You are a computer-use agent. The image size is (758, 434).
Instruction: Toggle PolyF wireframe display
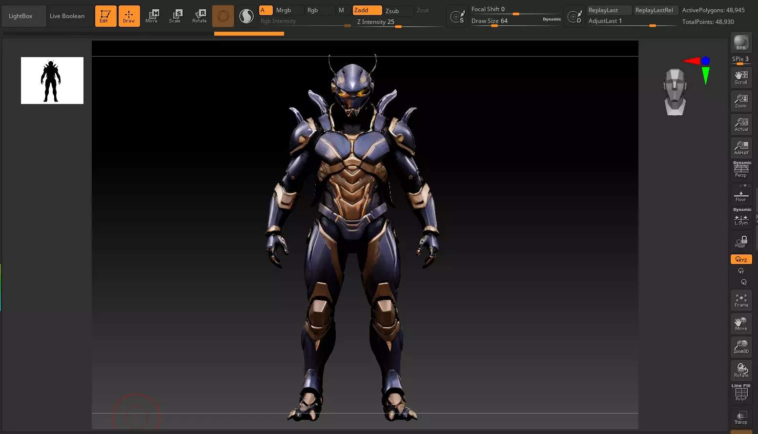[x=741, y=394]
